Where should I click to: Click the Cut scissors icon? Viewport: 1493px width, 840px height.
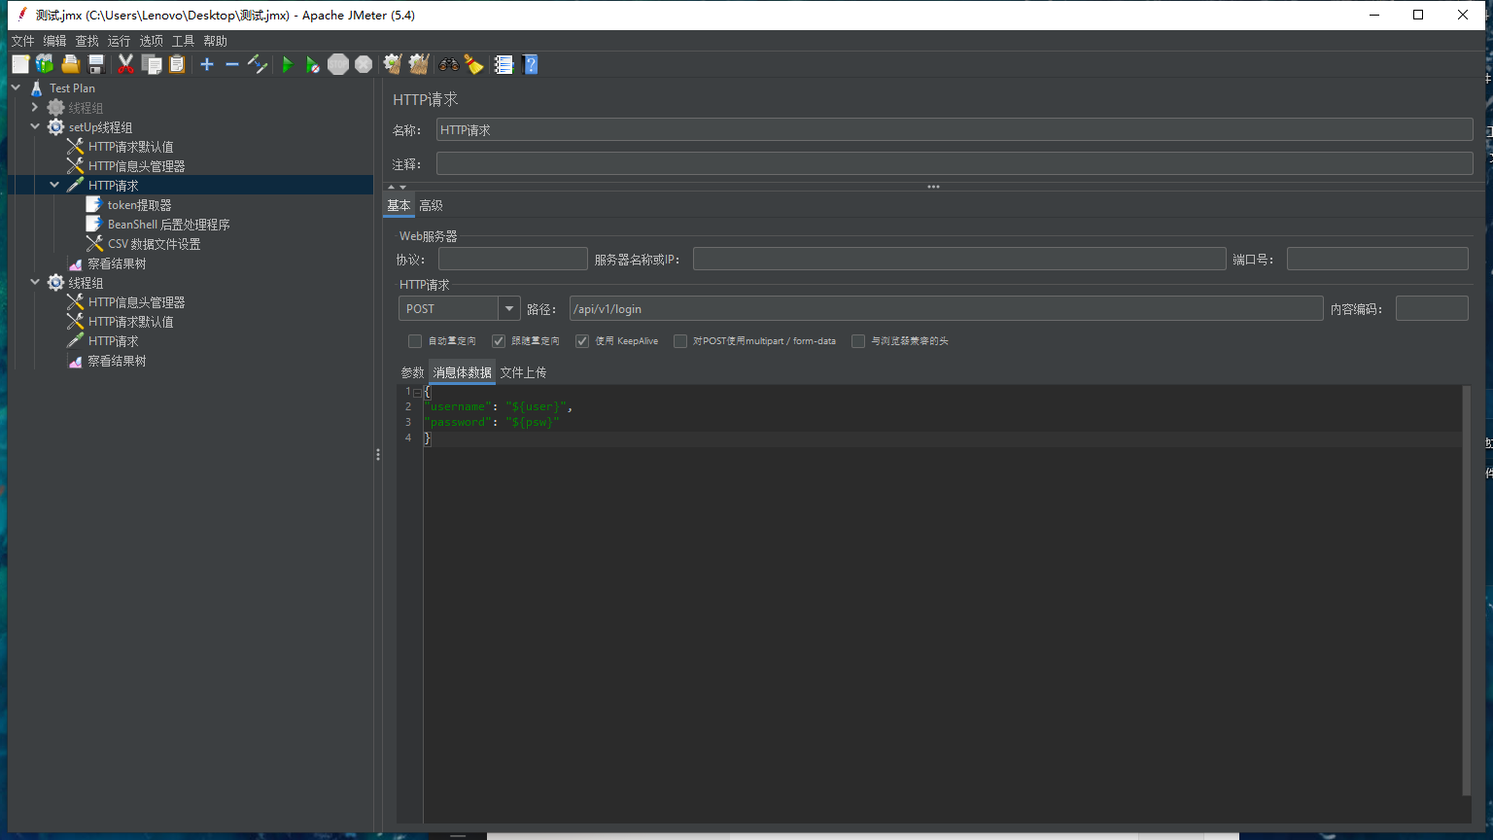pyautogui.click(x=125, y=64)
